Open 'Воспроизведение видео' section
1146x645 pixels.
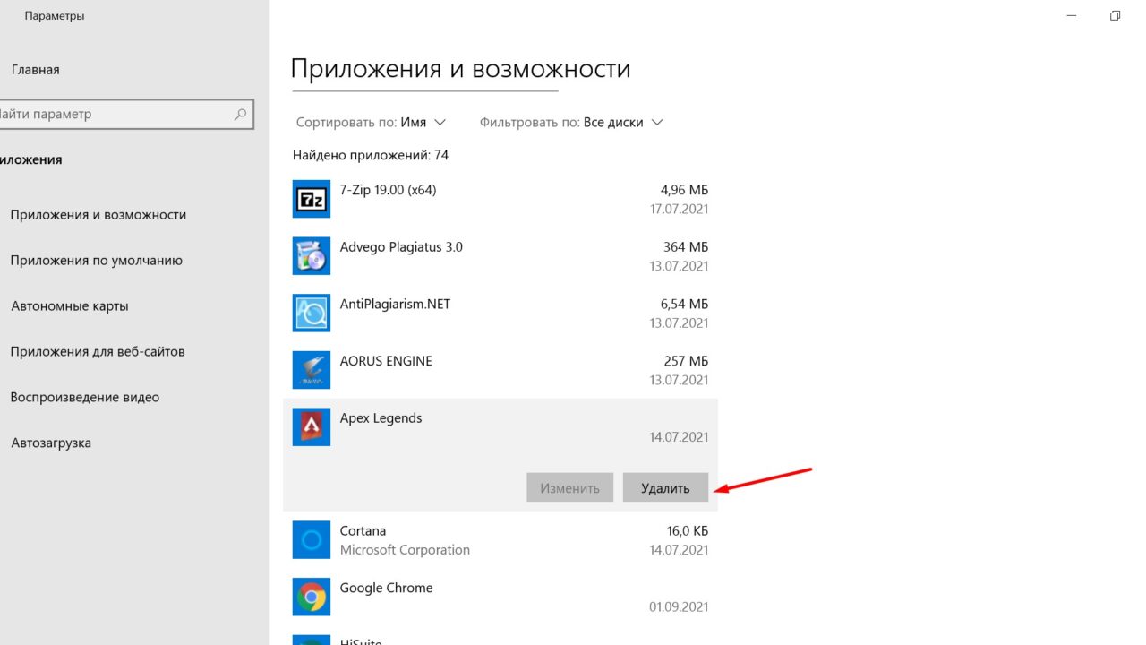pyautogui.click(x=85, y=398)
